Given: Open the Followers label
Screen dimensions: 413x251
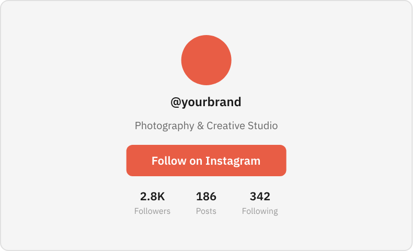Looking at the screenshot, I should pyautogui.click(x=152, y=211).
